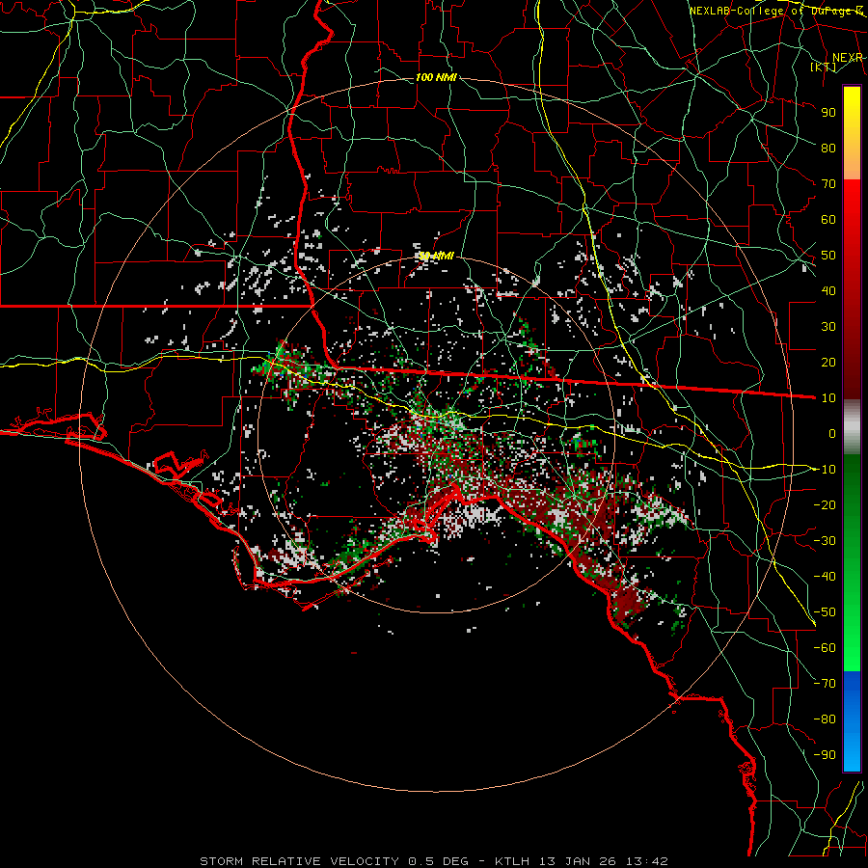Click the blue segment of the velocity color bar
The width and height of the screenshot is (868, 868).
[852, 720]
